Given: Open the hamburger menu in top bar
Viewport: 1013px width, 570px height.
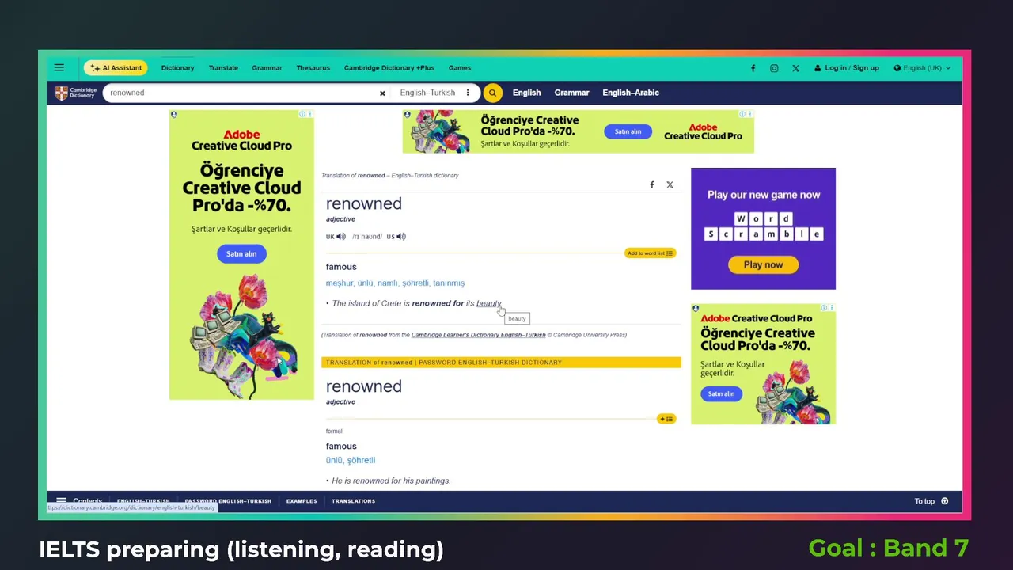Looking at the screenshot, I should pyautogui.click(x=59, y=67).
